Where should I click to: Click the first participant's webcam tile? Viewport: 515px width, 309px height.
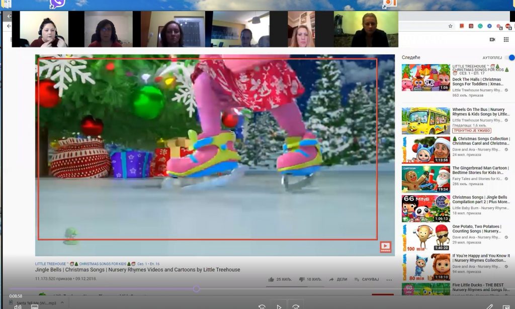44,30
